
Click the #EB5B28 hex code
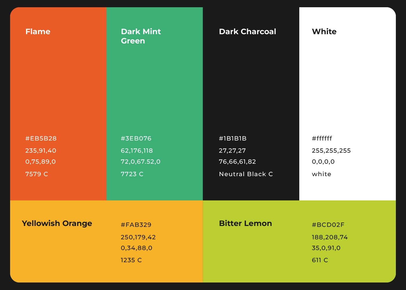point(41,138)
